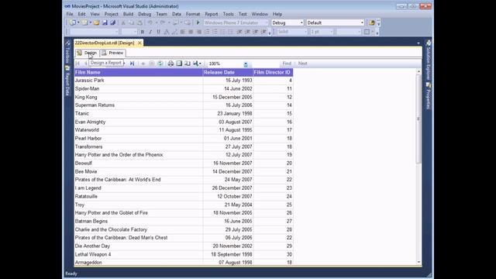Start debugging with the green play icon
This screenshot has width=496, height=279.
coord(198,22)
